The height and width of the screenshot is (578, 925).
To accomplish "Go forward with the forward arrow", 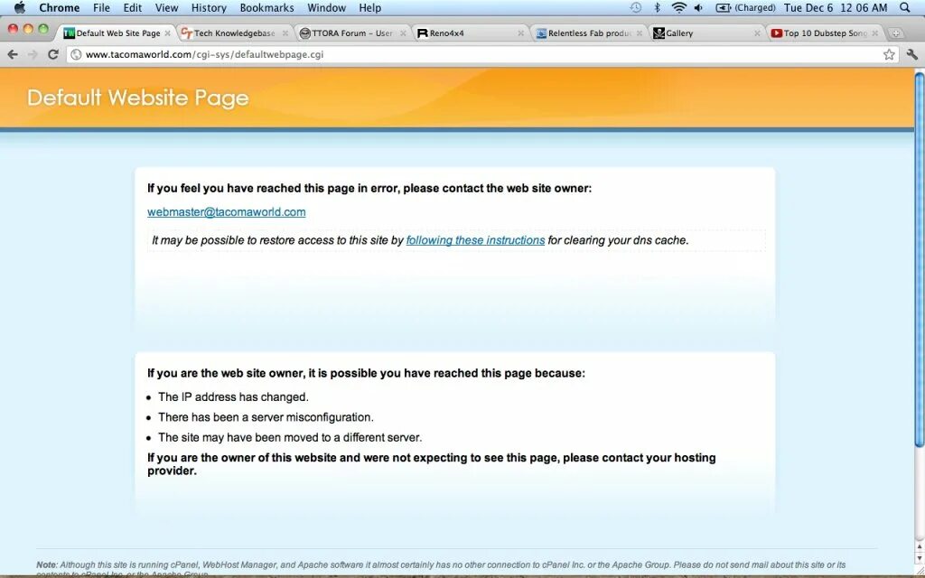I will [x=33, y=54].
